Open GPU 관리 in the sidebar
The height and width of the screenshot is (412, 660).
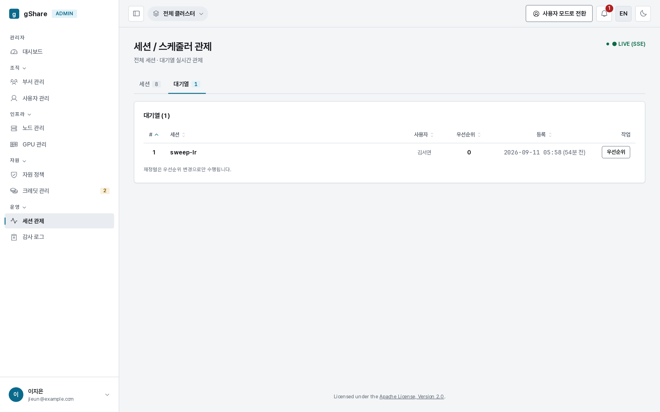tap(59, 144)
